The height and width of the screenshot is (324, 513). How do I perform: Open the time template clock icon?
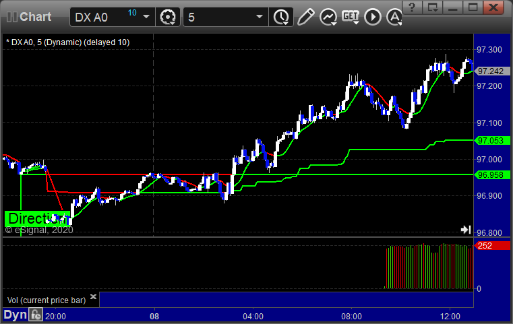[x=281, y=17]
